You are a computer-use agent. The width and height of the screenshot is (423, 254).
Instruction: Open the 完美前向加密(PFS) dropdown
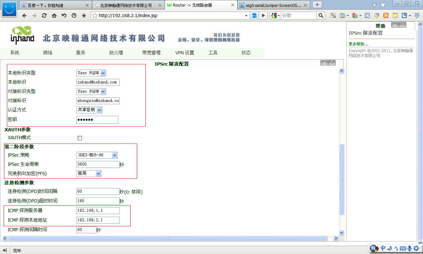click(x=98, y=174)
